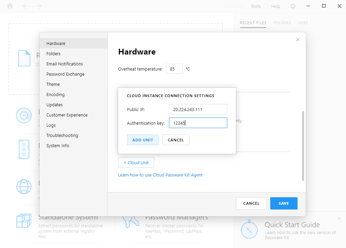Viewport: 346px width, 248px height.
Task: Switch to the Folders tab
Action: pos(283,23)
